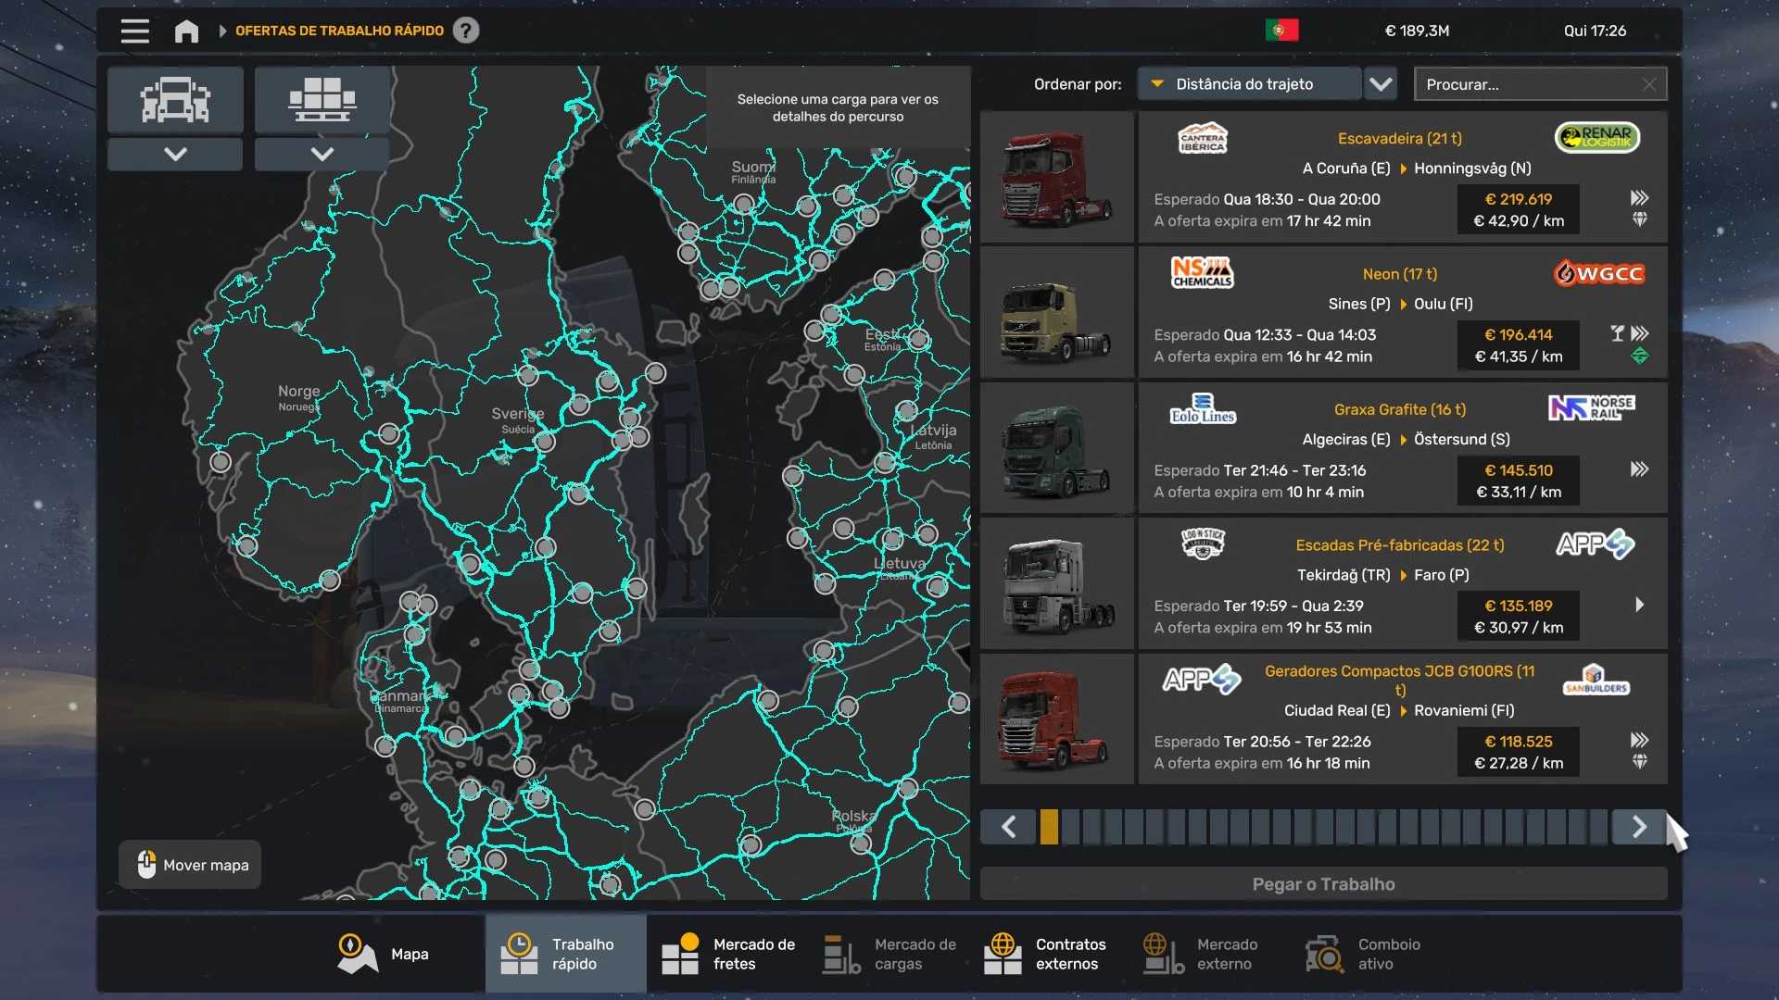The height and width of the screenshot is (1000, 1779).
Task: Open the Distância do trajeto sort dropdown
Action: coord(1248,84)
